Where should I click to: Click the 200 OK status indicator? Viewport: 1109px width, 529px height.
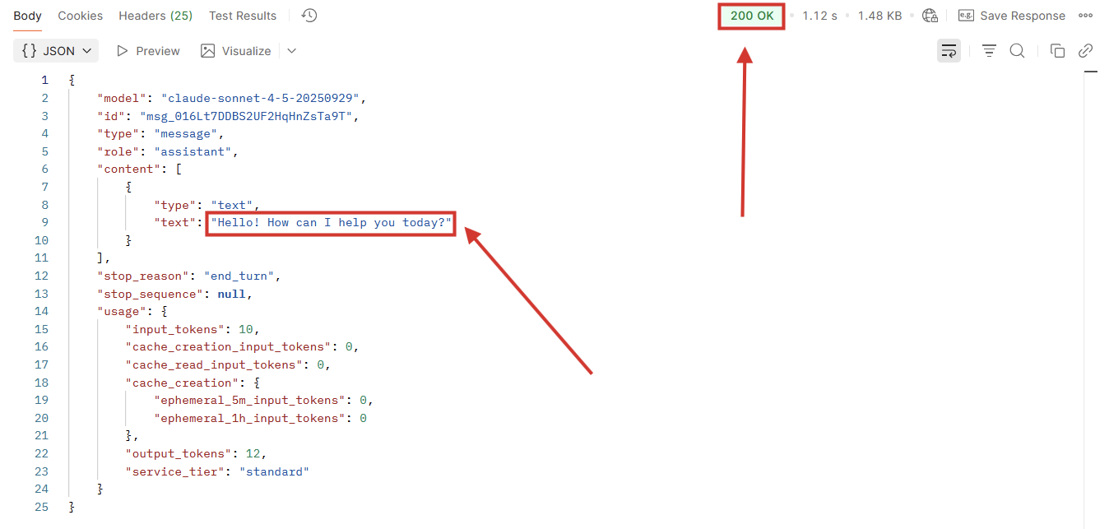click(x=750, y=15)
